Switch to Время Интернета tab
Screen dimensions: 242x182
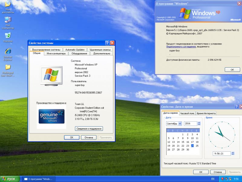click(206, 113)
